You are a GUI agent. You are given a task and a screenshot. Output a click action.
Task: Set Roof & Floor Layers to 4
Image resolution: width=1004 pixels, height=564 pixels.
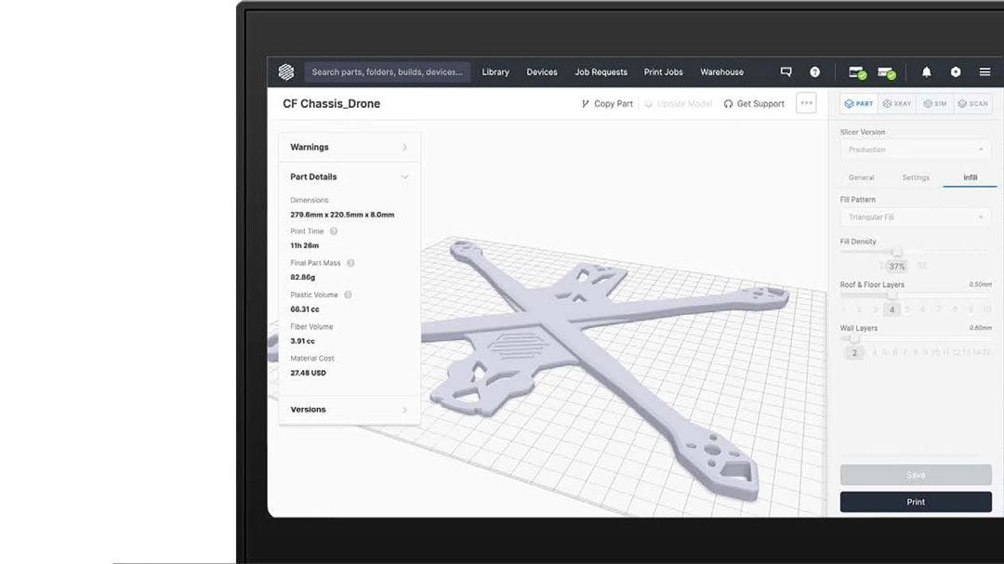pyautogui.click(x=891, y=309)
